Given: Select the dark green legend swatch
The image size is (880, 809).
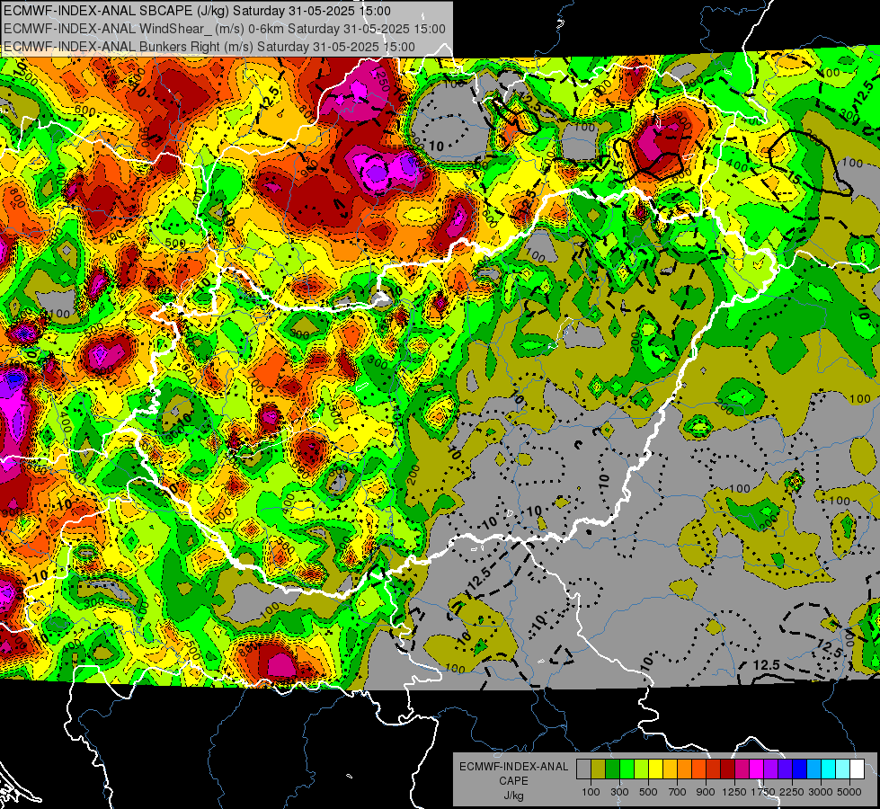Looking at the screenshot, I should [612, 769].
